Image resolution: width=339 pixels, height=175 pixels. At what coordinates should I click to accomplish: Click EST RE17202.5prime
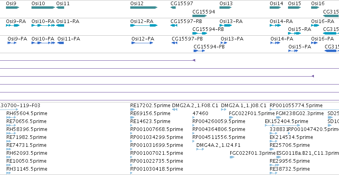pos(150,106)
